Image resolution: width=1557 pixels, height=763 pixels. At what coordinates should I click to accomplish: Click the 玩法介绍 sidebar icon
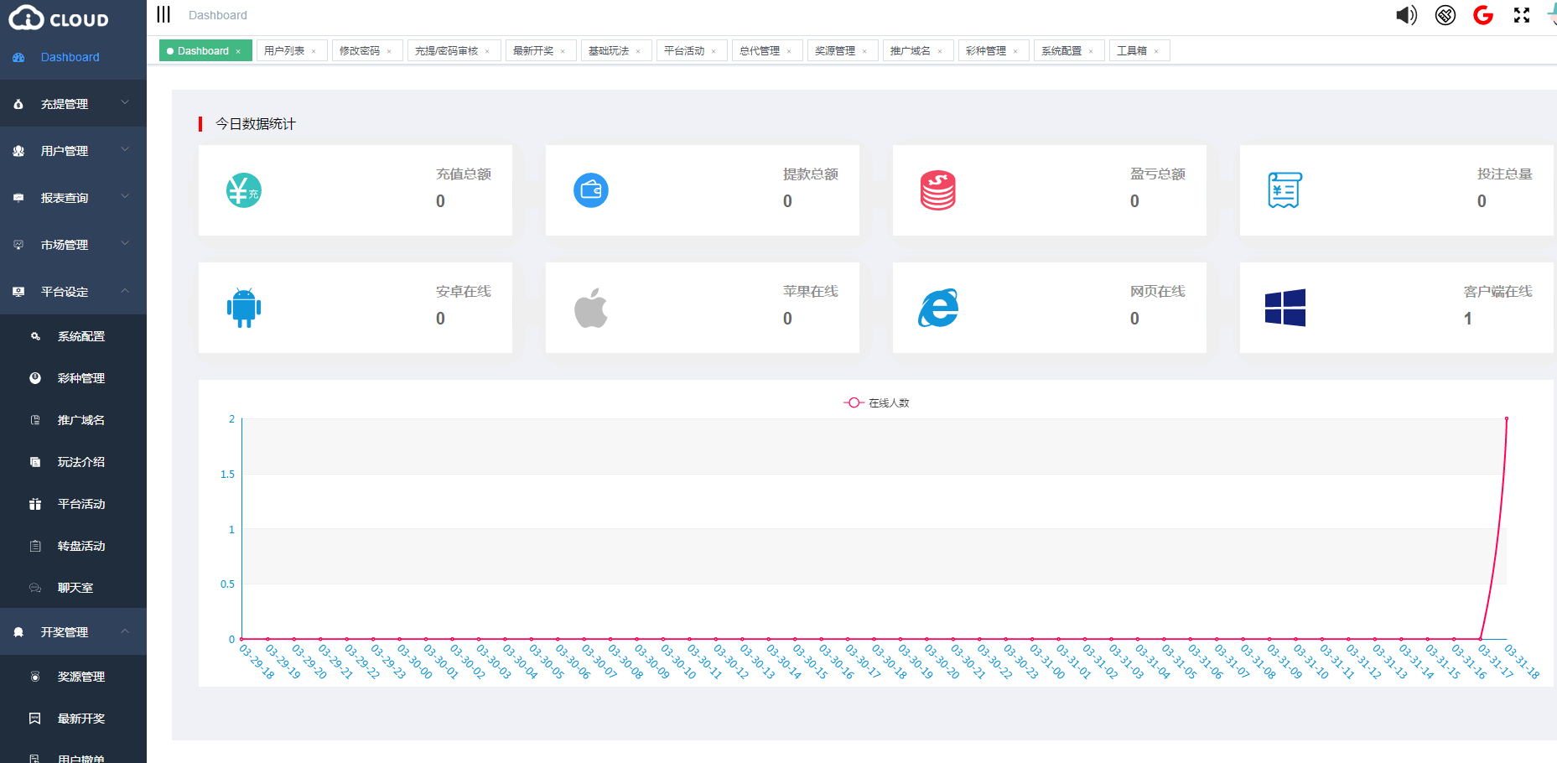pos(35,462)
